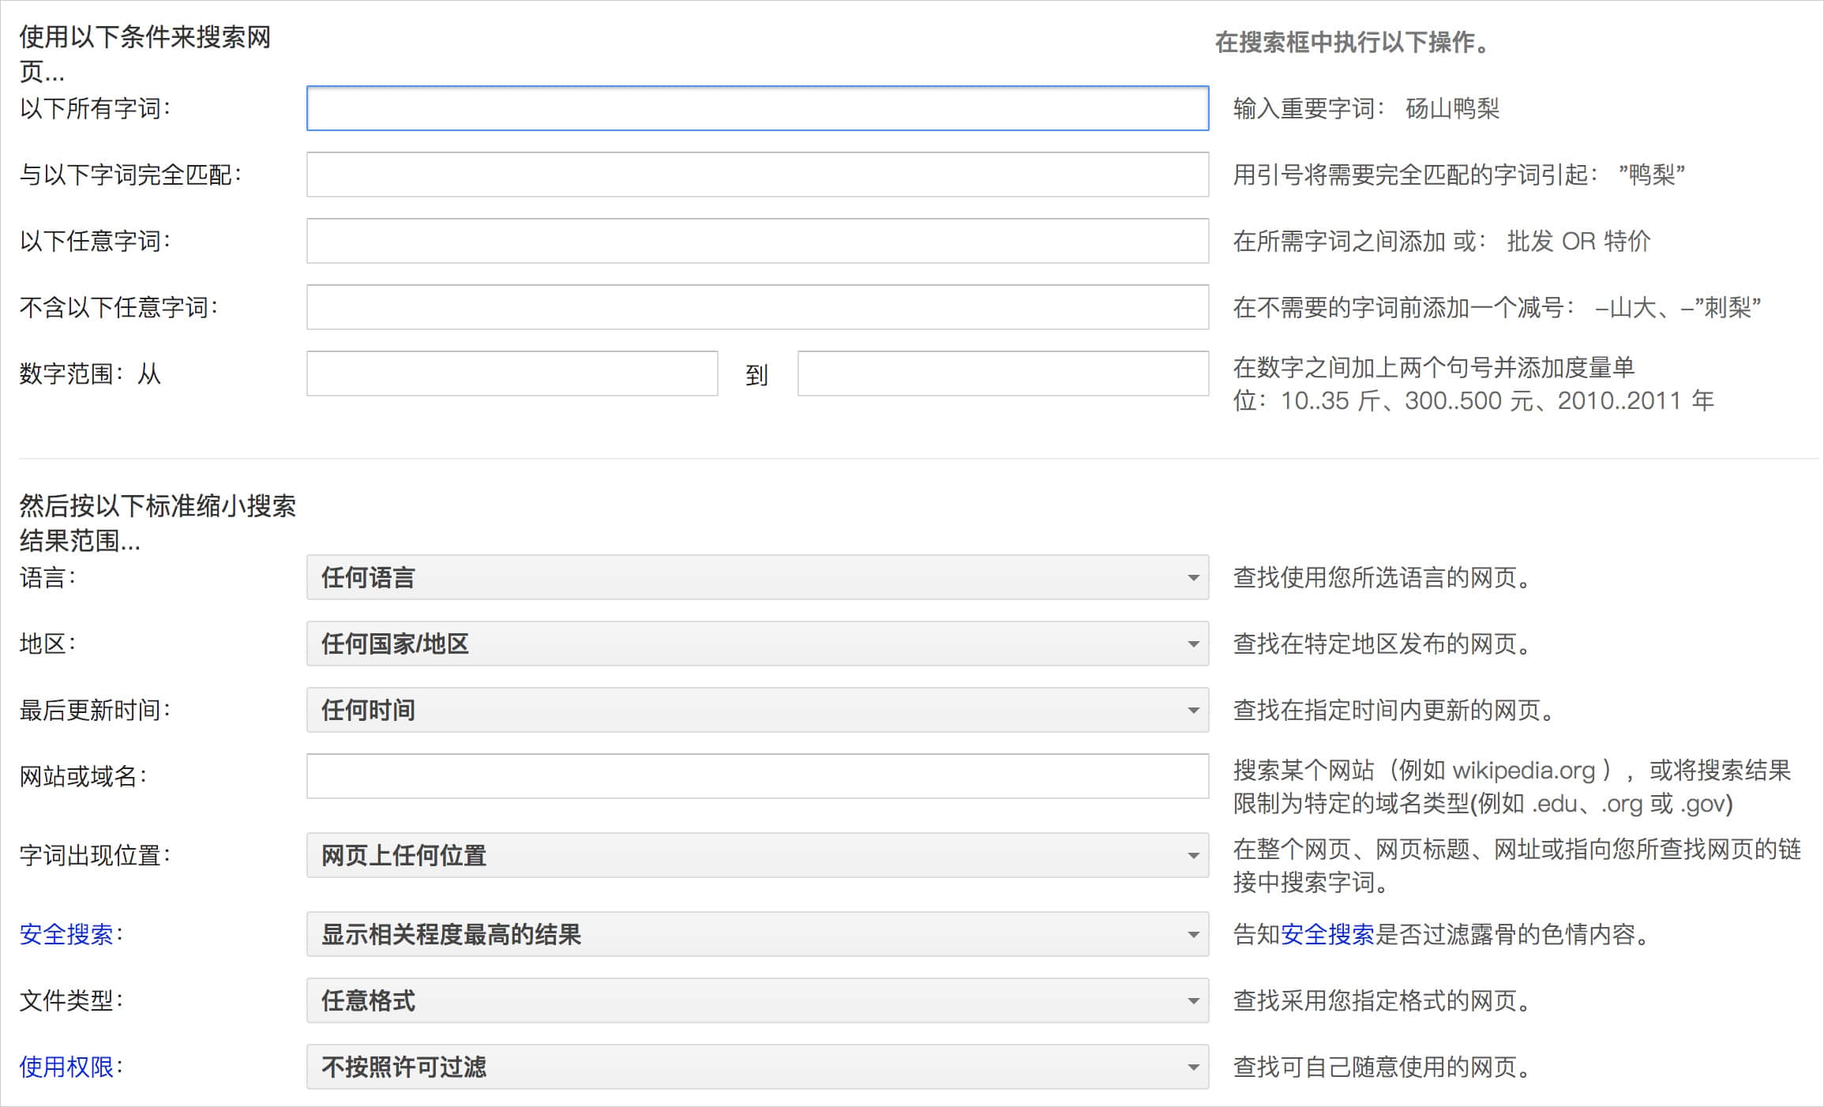Viewport: 1824px width, 1107px height.
Task: Open the 任何语言 language dropdown
Action: pyautogui.click(x=756, y=577)
